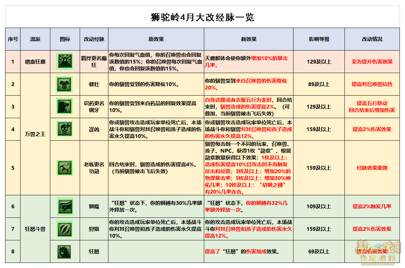Viewport: 405px width, 268px height.
Task: Click row number 1 cell
Action: click(x=13, y=61)
